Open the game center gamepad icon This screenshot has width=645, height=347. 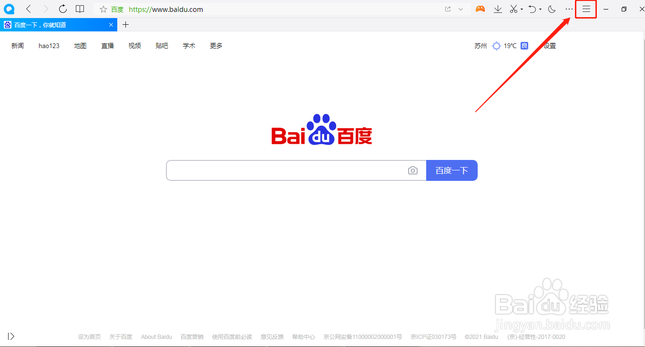click(x=480, y=9)
